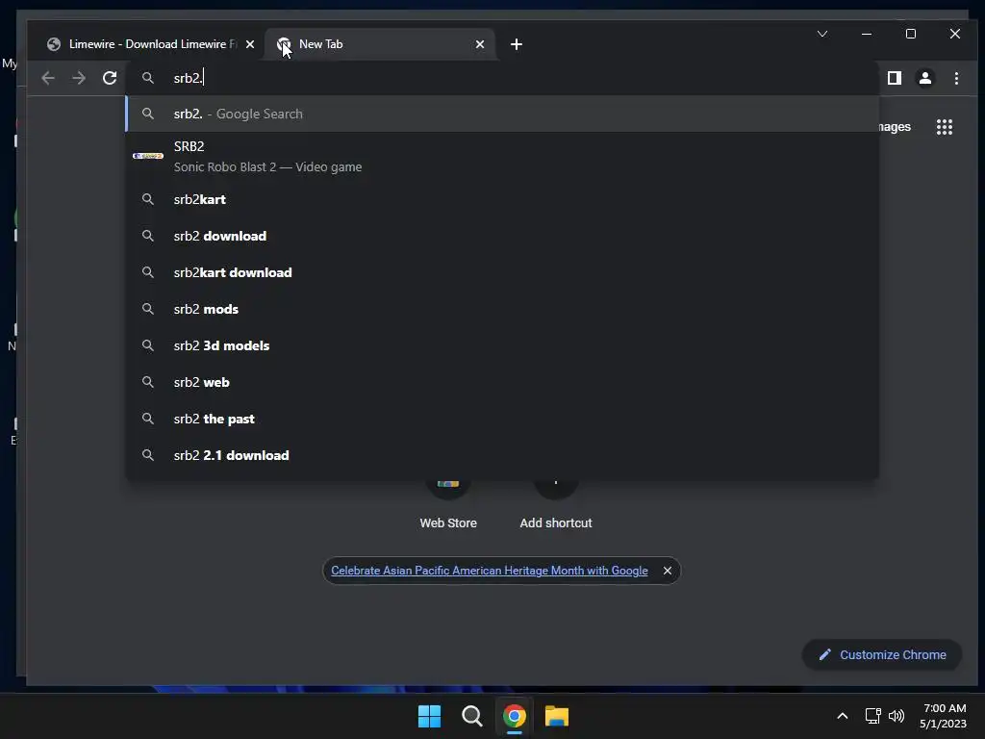The height and width of the screenshot is (739, 985).
Task: Select the New Tab tab
Action: [x=380, y=44]
